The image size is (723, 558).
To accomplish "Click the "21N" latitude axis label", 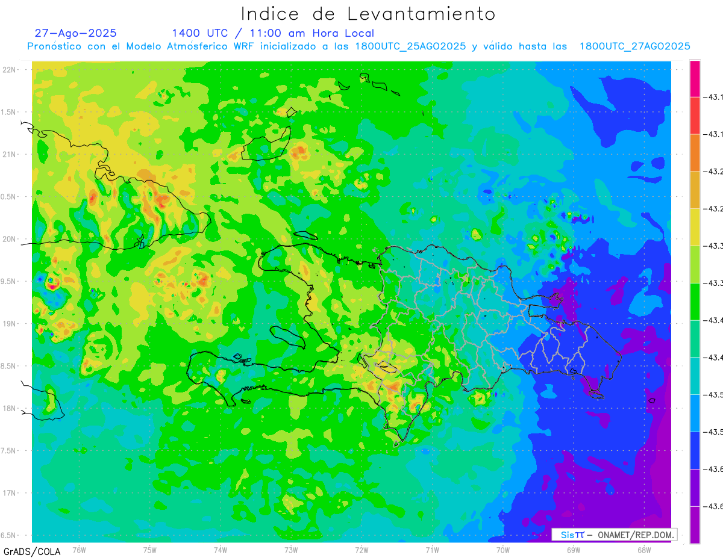I will click(x=10, y=154).
